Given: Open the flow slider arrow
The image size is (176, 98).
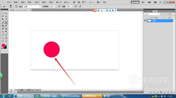Looking at the screenshot, I should pyautogui.click(x=72, y=6).
